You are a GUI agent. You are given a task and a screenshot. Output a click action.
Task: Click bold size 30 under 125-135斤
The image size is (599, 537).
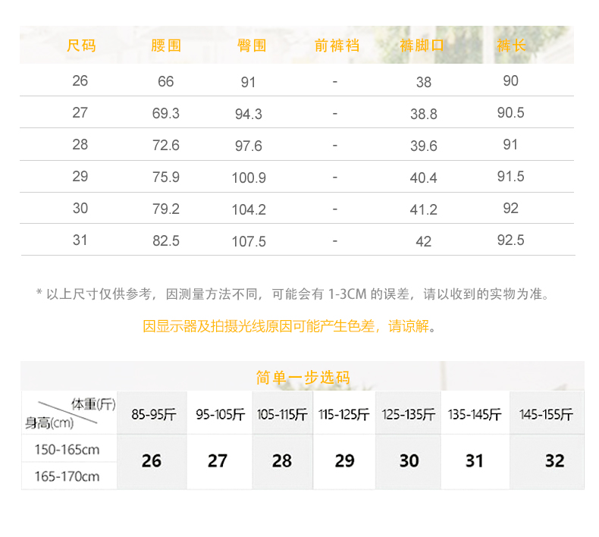pos(409,461)
